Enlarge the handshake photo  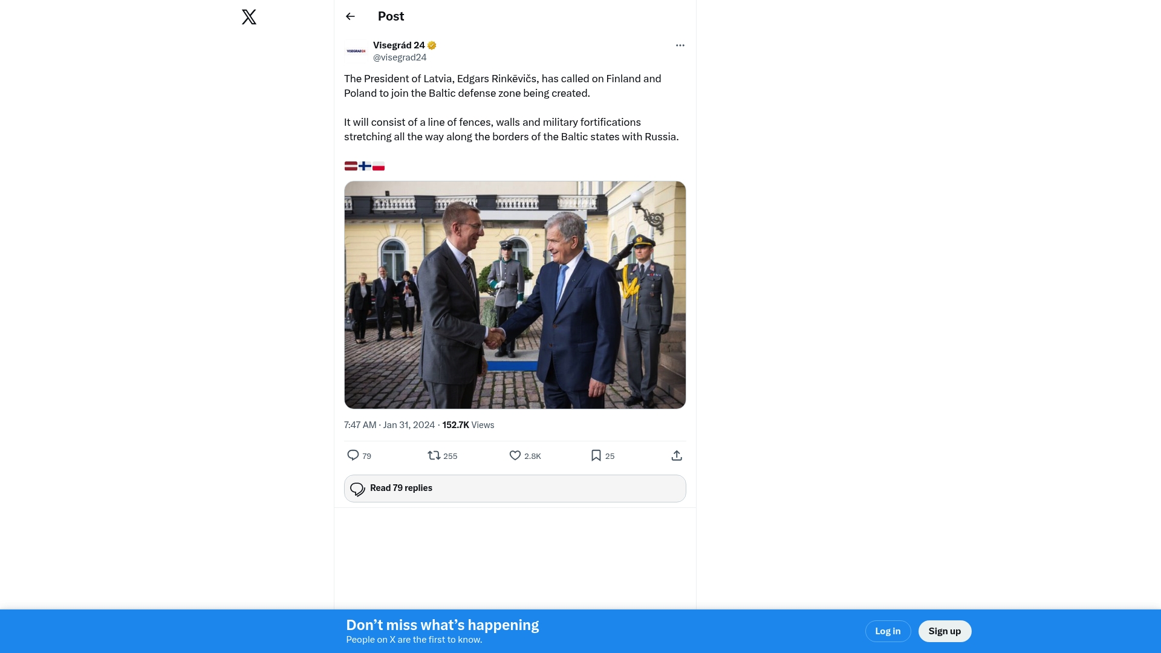(515, 295)
